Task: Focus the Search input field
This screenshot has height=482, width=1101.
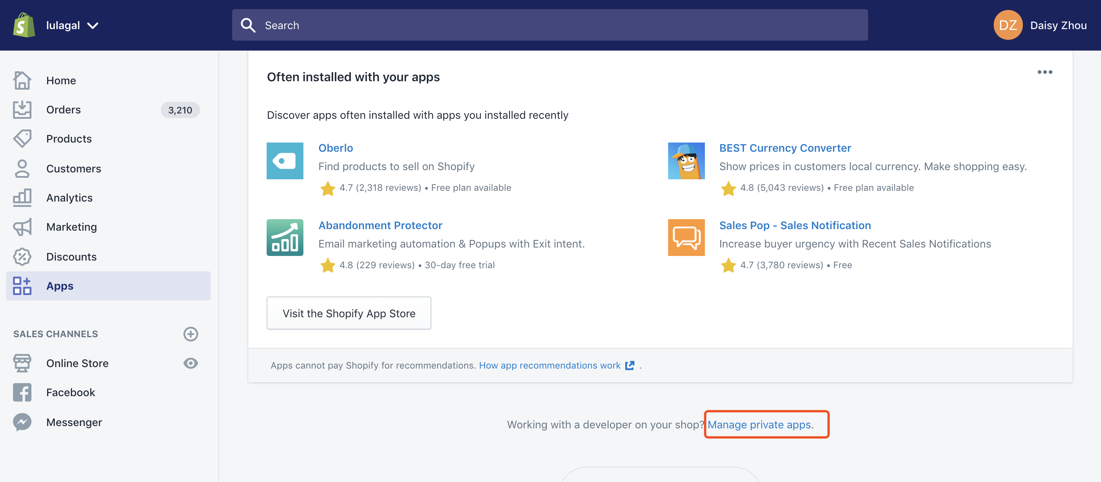Action: [550, 25]
